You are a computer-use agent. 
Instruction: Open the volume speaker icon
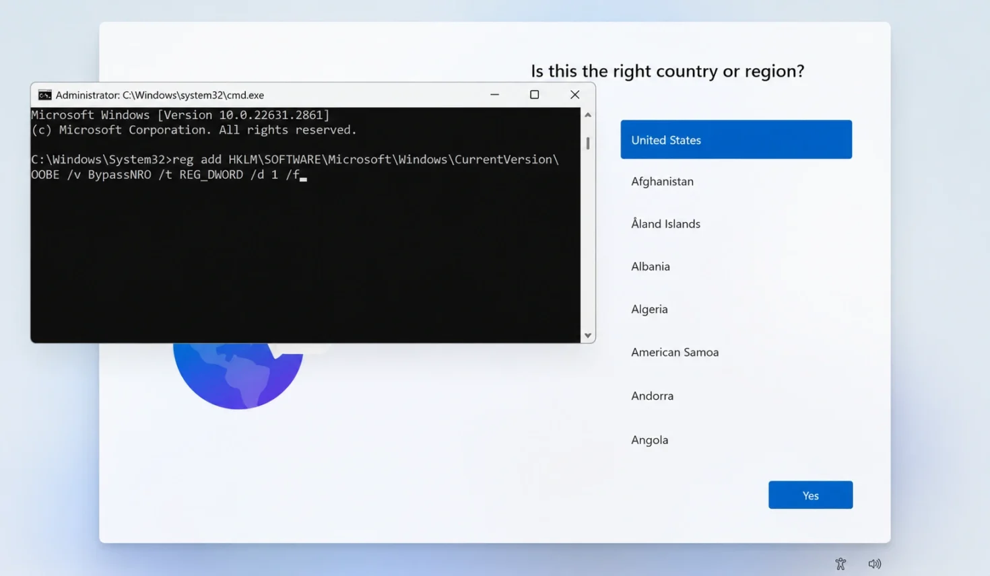click(x=874, y=564)
